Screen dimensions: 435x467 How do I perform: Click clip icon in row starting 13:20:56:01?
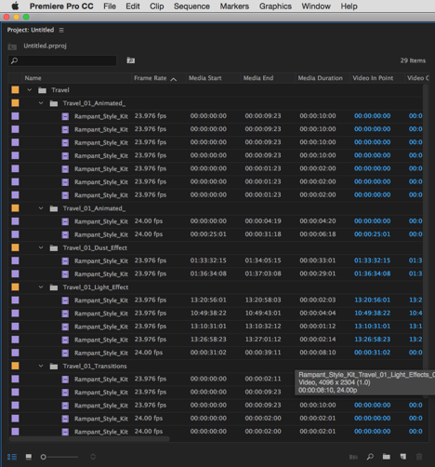click(65, 300)
